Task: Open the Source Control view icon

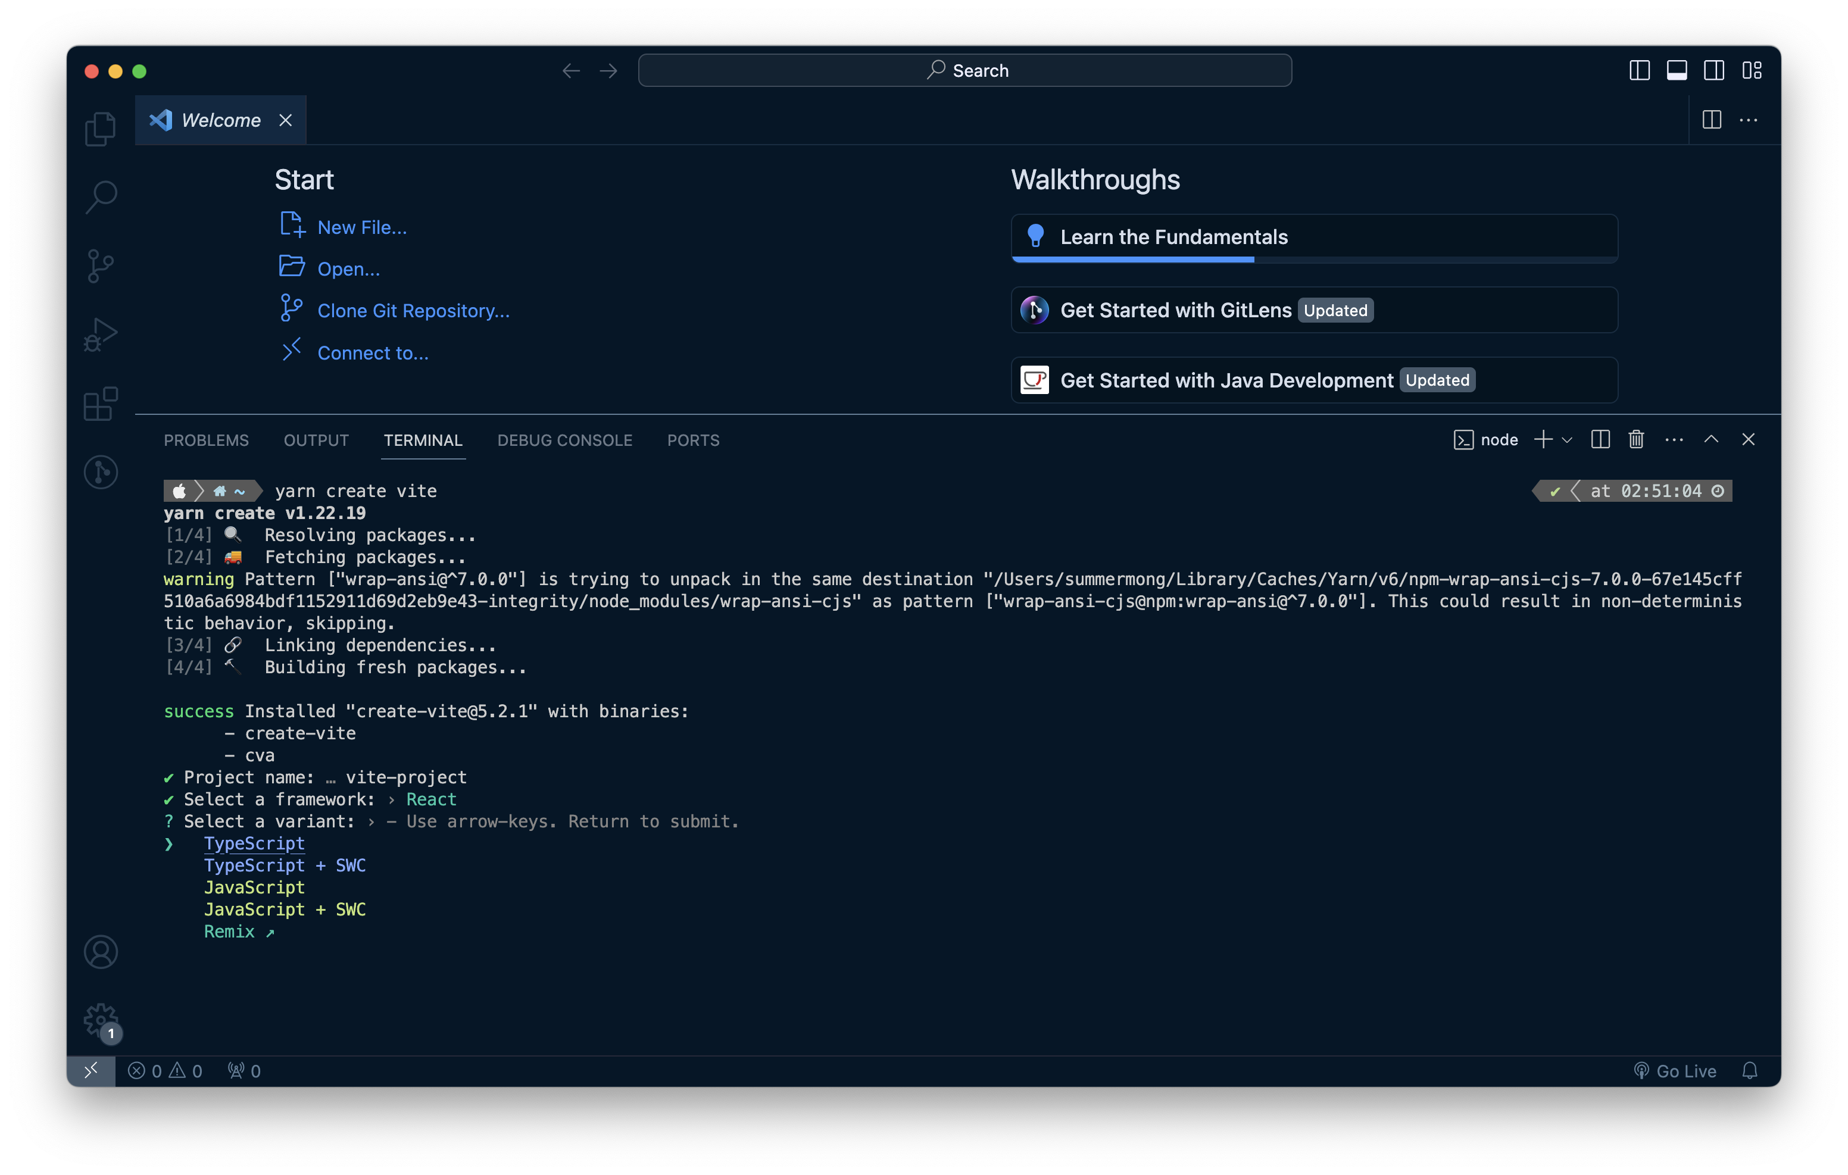Action: pyautogui.click(x=101, y=265)
